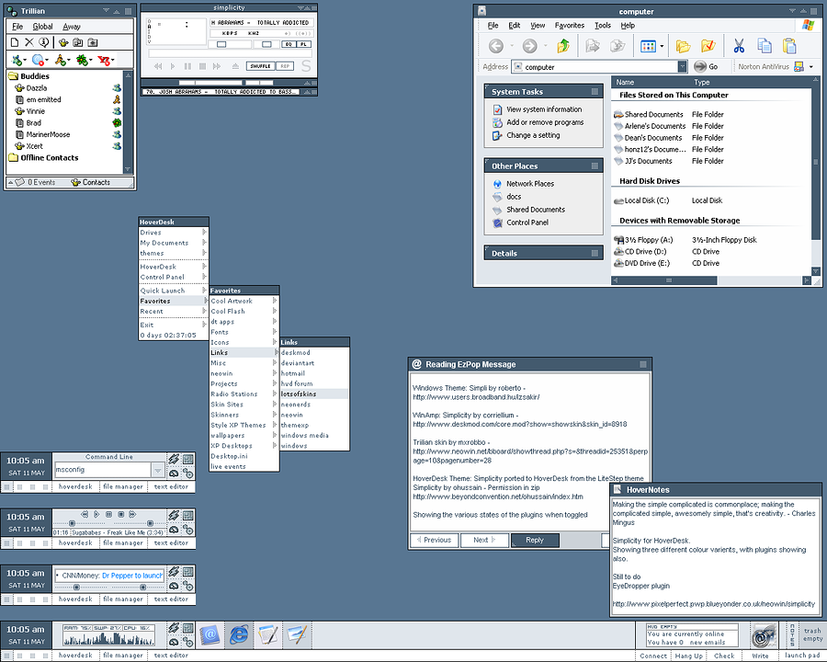
Task: Collapse the System Tasks panel
Action: coord(595,91)
